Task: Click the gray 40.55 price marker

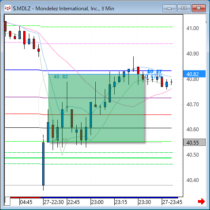Action: (194, 142)
